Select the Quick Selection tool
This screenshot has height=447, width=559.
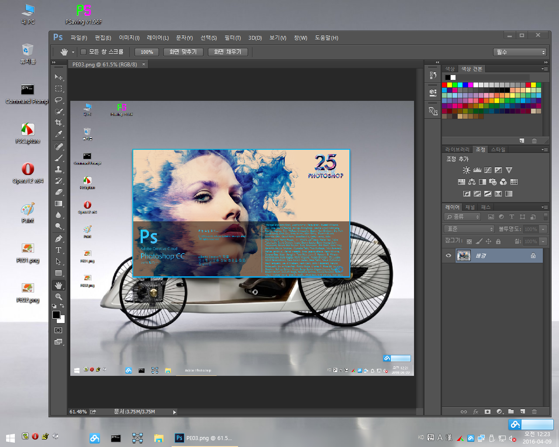pos(59,111)
